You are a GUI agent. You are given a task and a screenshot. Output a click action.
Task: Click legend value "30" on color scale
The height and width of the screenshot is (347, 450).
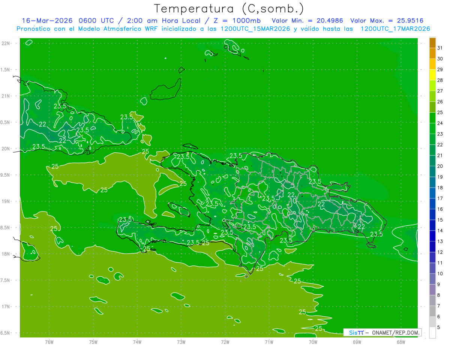(x=440, y=59)
